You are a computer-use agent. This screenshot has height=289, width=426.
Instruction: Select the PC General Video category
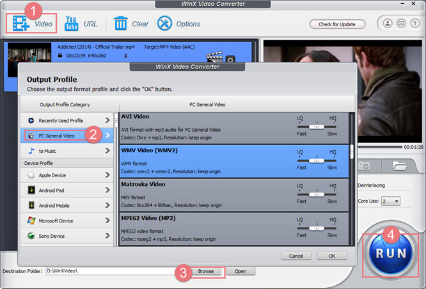(x=67, y=136)
